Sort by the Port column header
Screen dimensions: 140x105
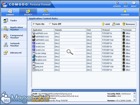tap(94, 30)
